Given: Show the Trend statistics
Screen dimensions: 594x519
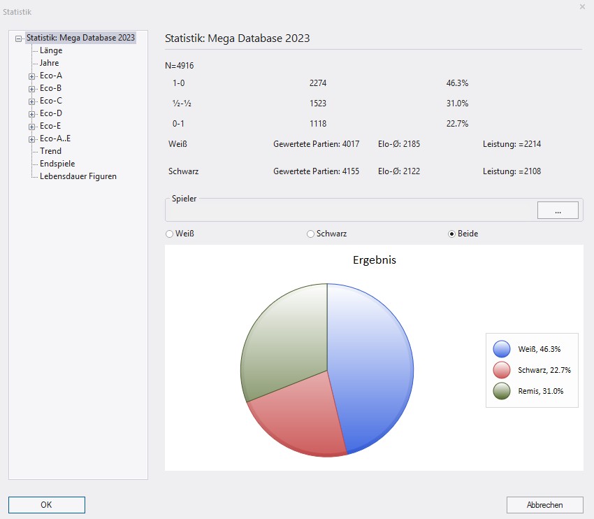Looking at the screenshot, I should point(50,151).
